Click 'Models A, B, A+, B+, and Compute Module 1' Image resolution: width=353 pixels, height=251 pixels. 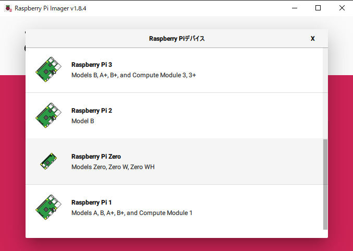coord(132,213)
